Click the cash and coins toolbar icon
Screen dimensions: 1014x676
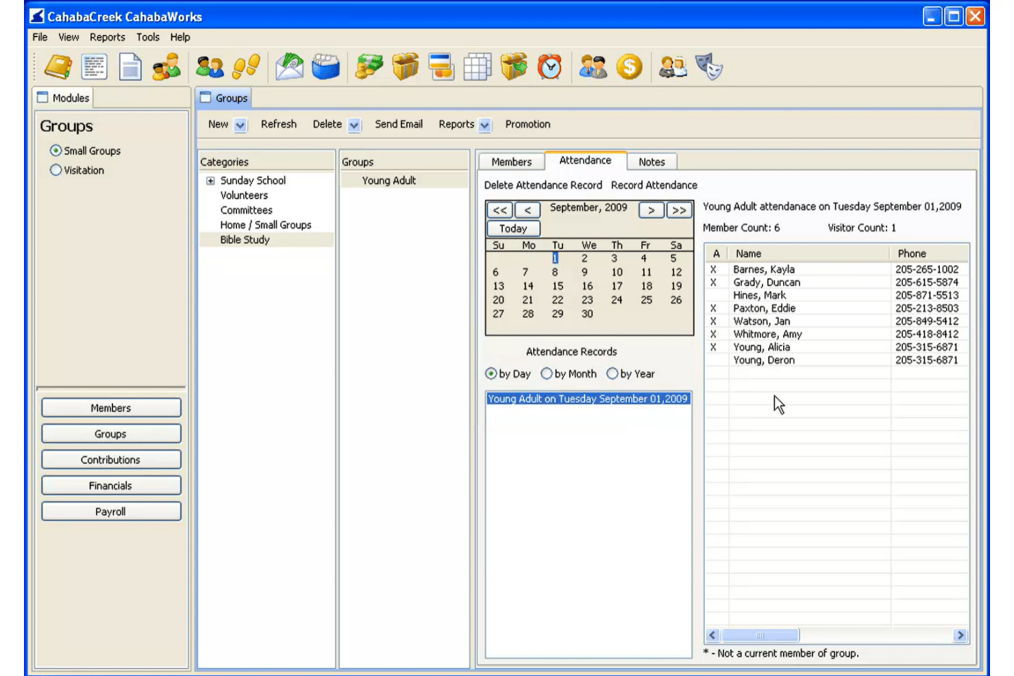tap(369, 67)
